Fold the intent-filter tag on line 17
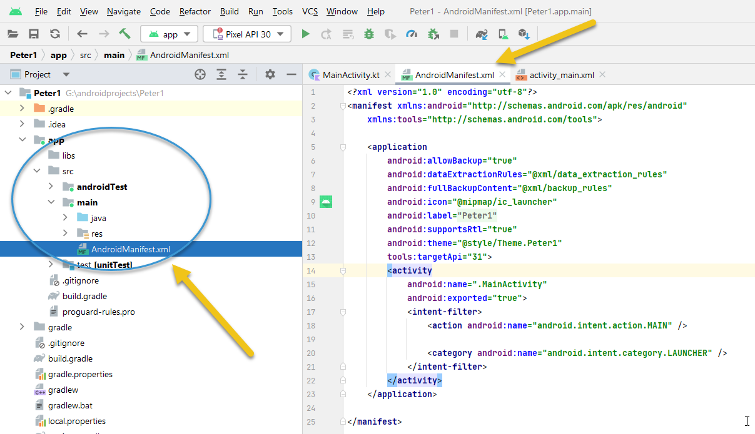This screenshot has height=434, width=755. pyautogui.click(x=343, y=312)
